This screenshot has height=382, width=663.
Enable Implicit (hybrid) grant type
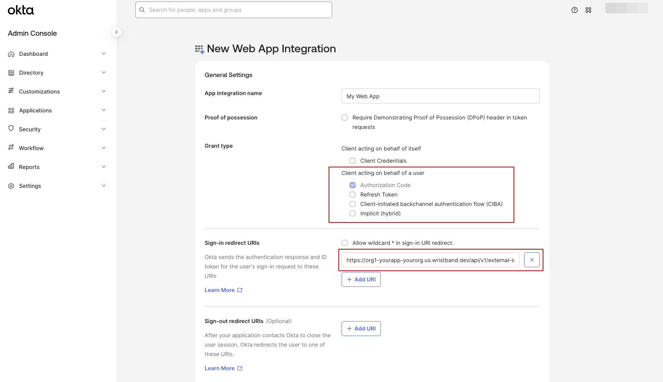(353, 213)
